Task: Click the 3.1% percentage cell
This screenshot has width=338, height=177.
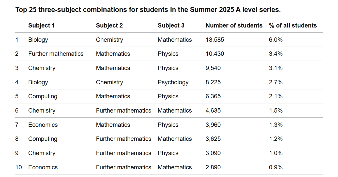Action: pos(276,68)
